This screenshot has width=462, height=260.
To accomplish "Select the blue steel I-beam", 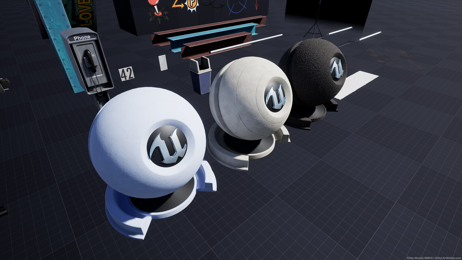I will tap(212, 37).
